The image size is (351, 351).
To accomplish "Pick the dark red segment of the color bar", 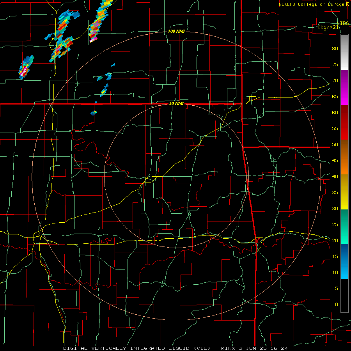I will 344,122.
